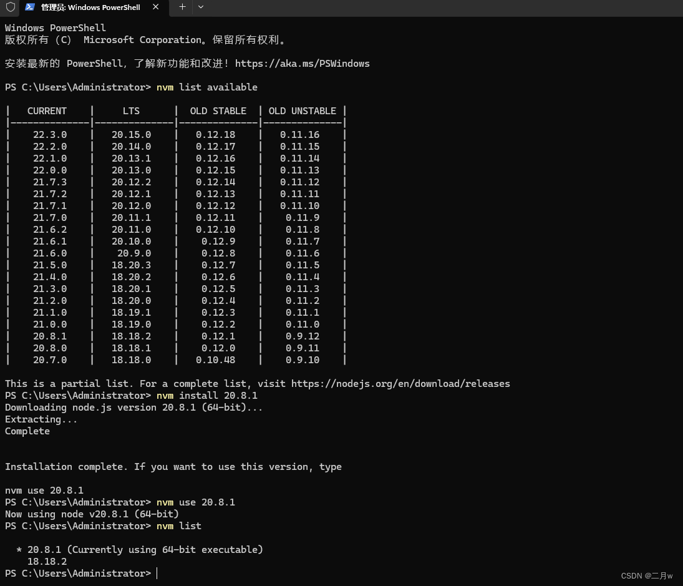Click the 'Extracting...' output line
The width and height of the screenshot is (683, 586).
coord(41,419)
